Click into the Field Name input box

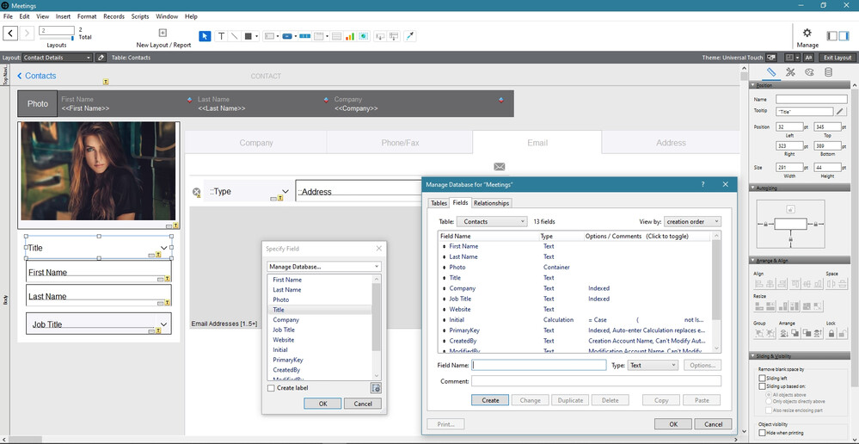point(539,365)
